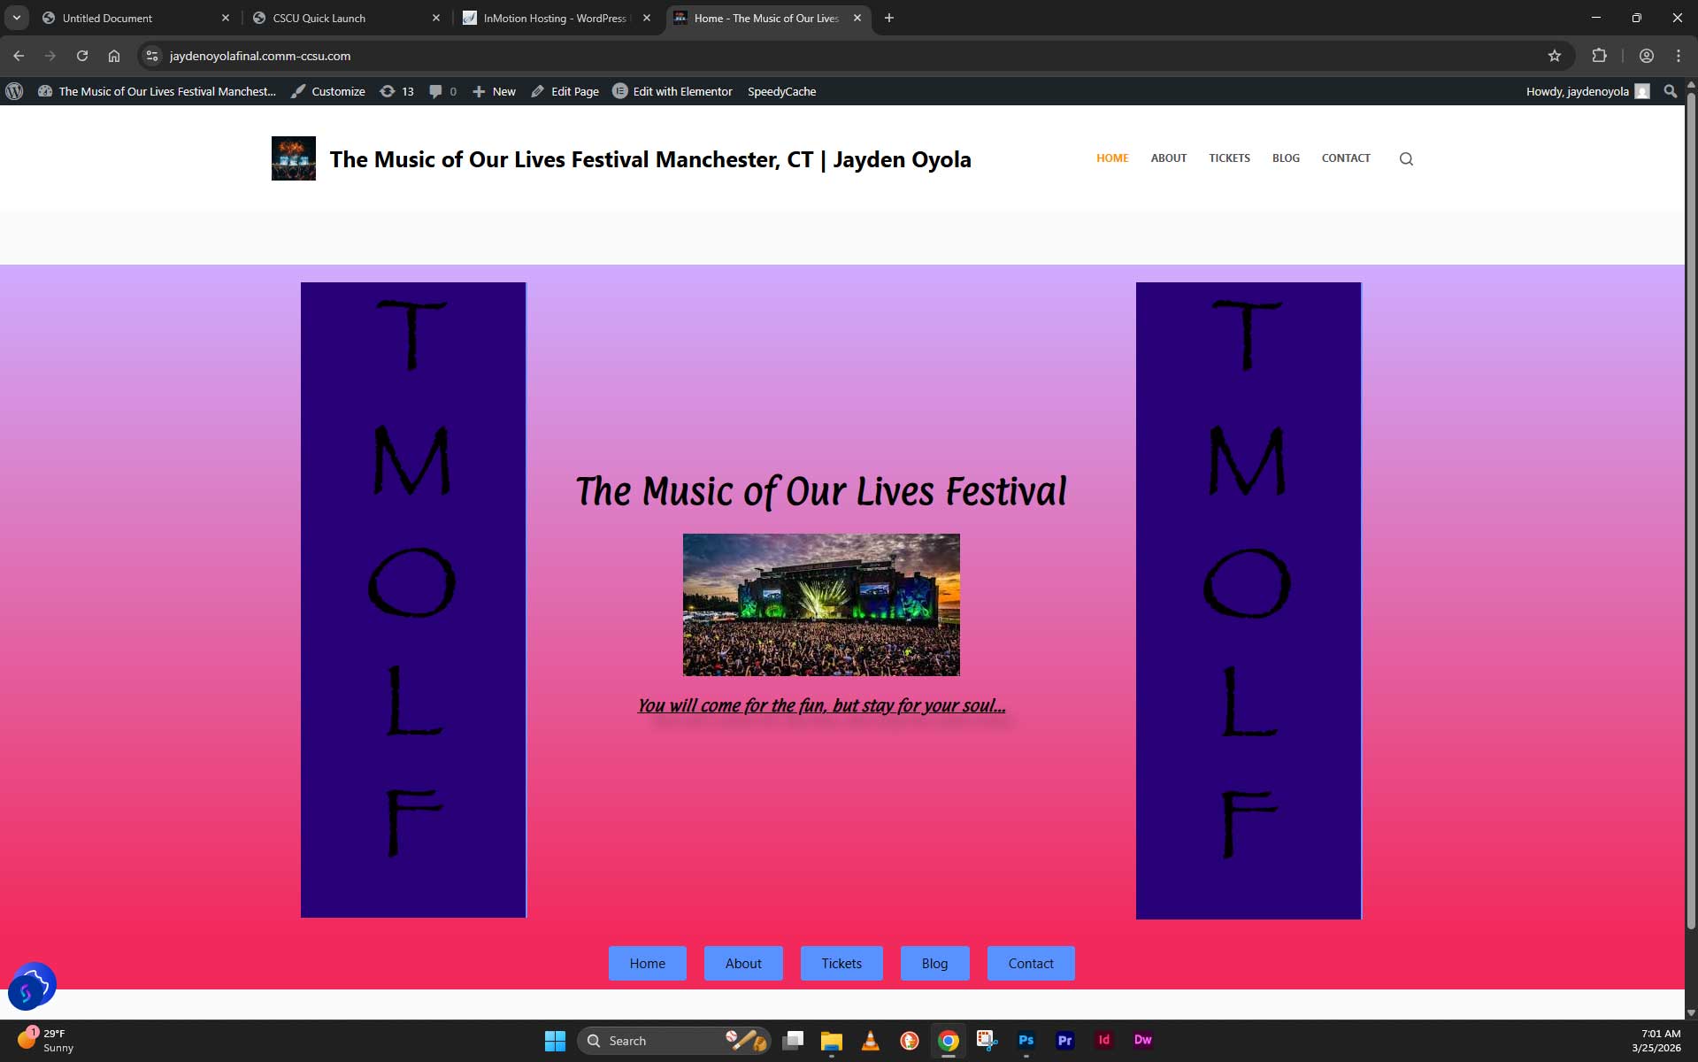Viewport: 1698px width, 1062px height.
Task: Reload the page
Action: [82, 56]
